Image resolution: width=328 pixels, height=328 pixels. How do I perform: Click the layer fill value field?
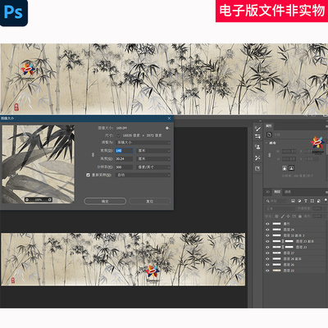[317, 216]
